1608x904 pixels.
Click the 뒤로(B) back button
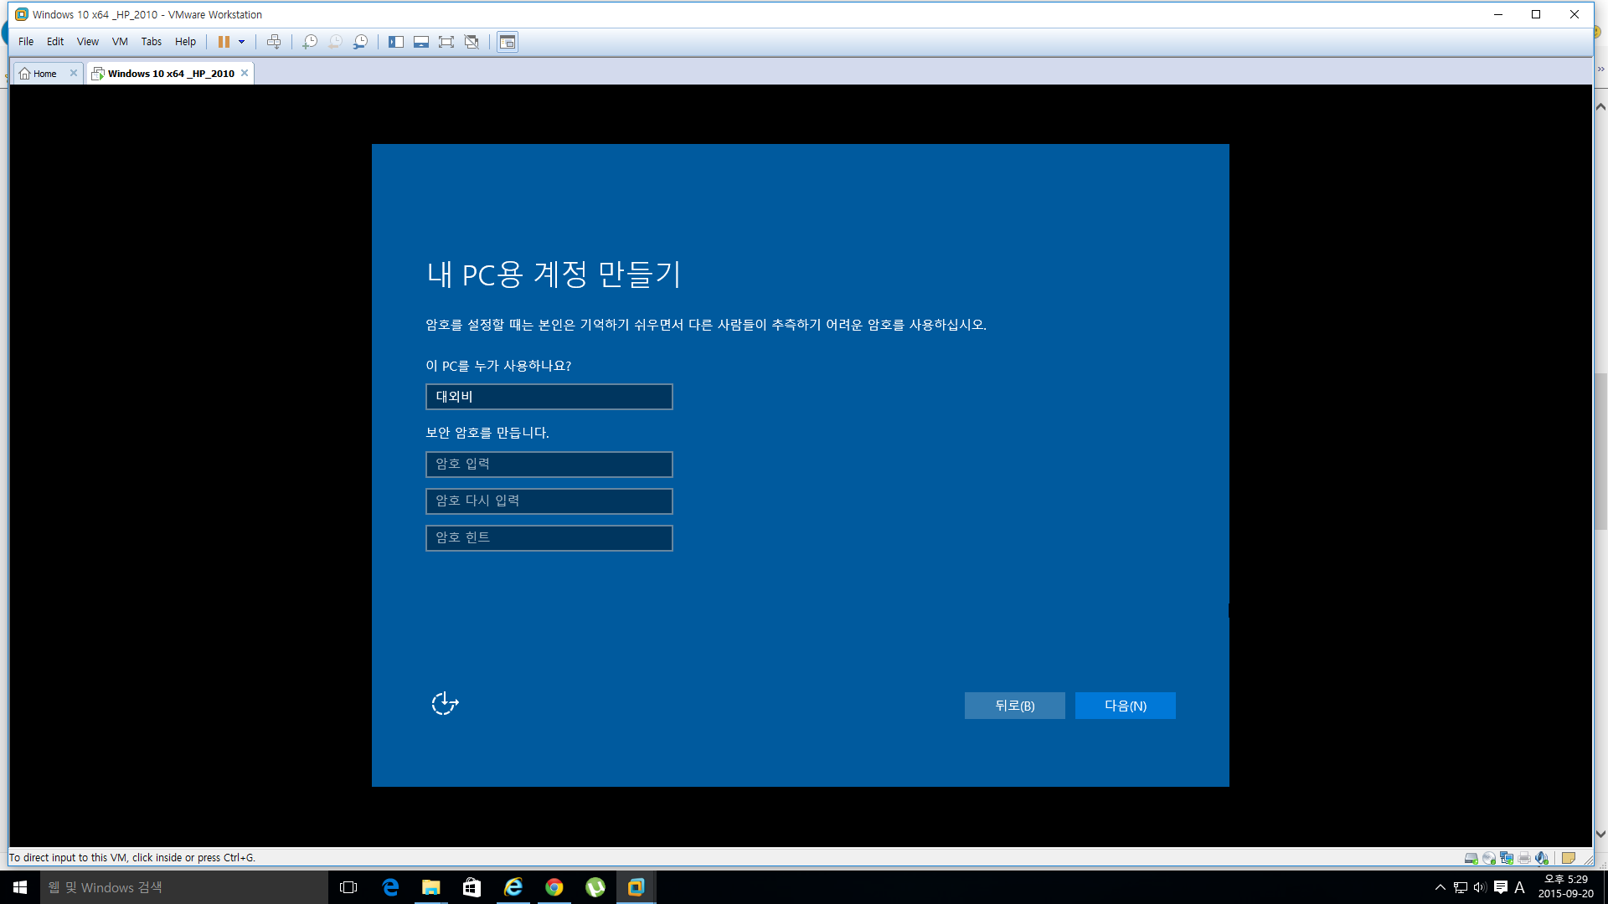pos(1015,706)
